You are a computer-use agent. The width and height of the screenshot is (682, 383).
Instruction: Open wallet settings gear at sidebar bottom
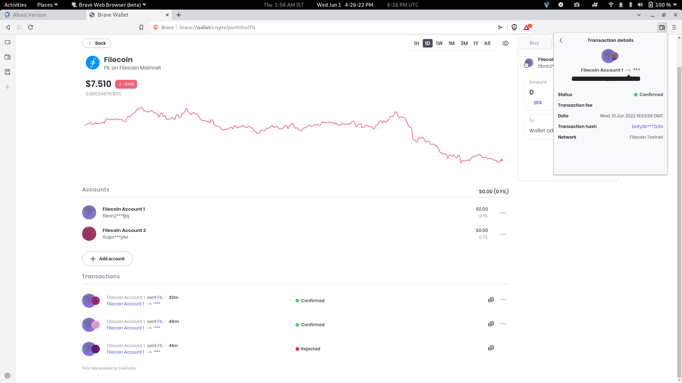[7, 376]
